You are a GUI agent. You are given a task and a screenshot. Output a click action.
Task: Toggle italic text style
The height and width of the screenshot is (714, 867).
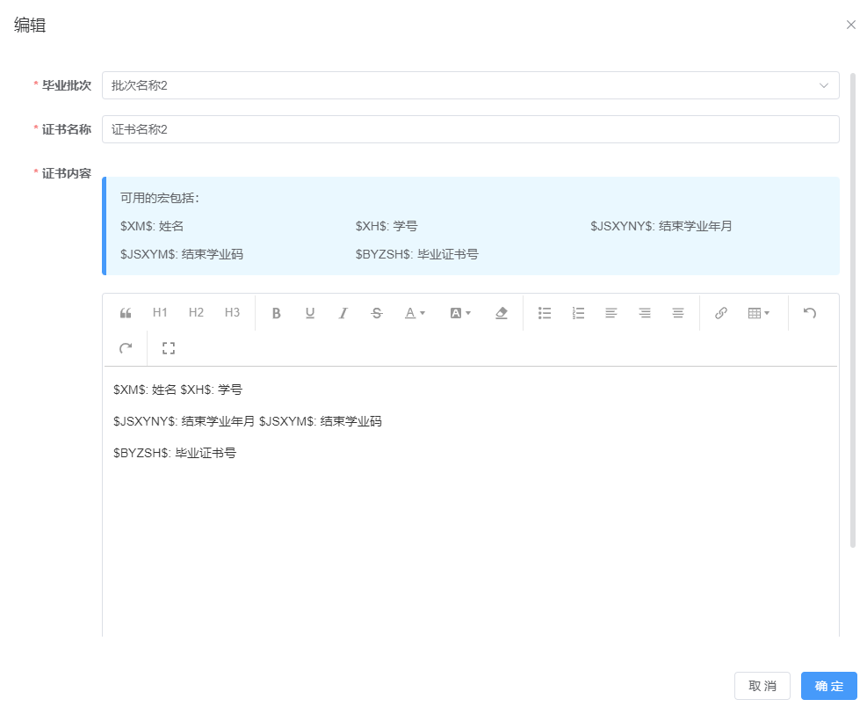343,313
